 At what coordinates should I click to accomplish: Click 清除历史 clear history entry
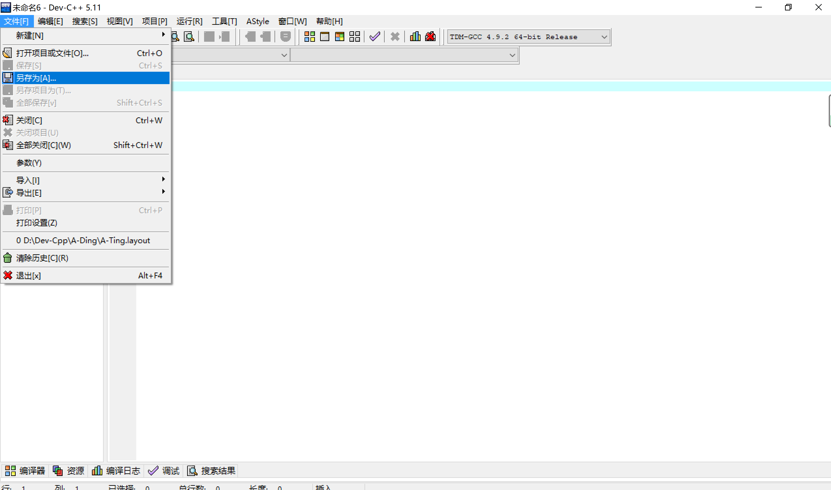[42, 258]
